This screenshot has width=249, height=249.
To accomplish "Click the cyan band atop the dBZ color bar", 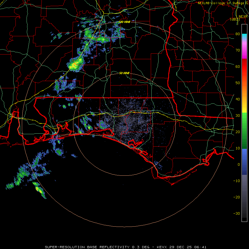I will [244, 37].
